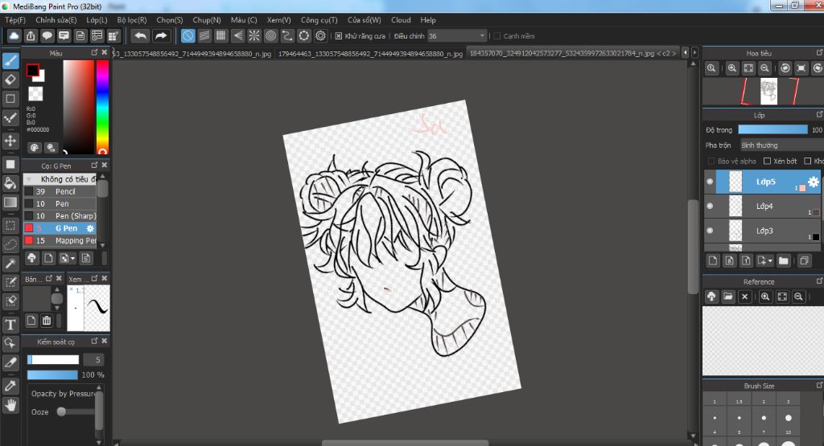824x446 pixels.
Task: Hide layer Lớp3 visibility dot
Action: (x=710, y=231)
